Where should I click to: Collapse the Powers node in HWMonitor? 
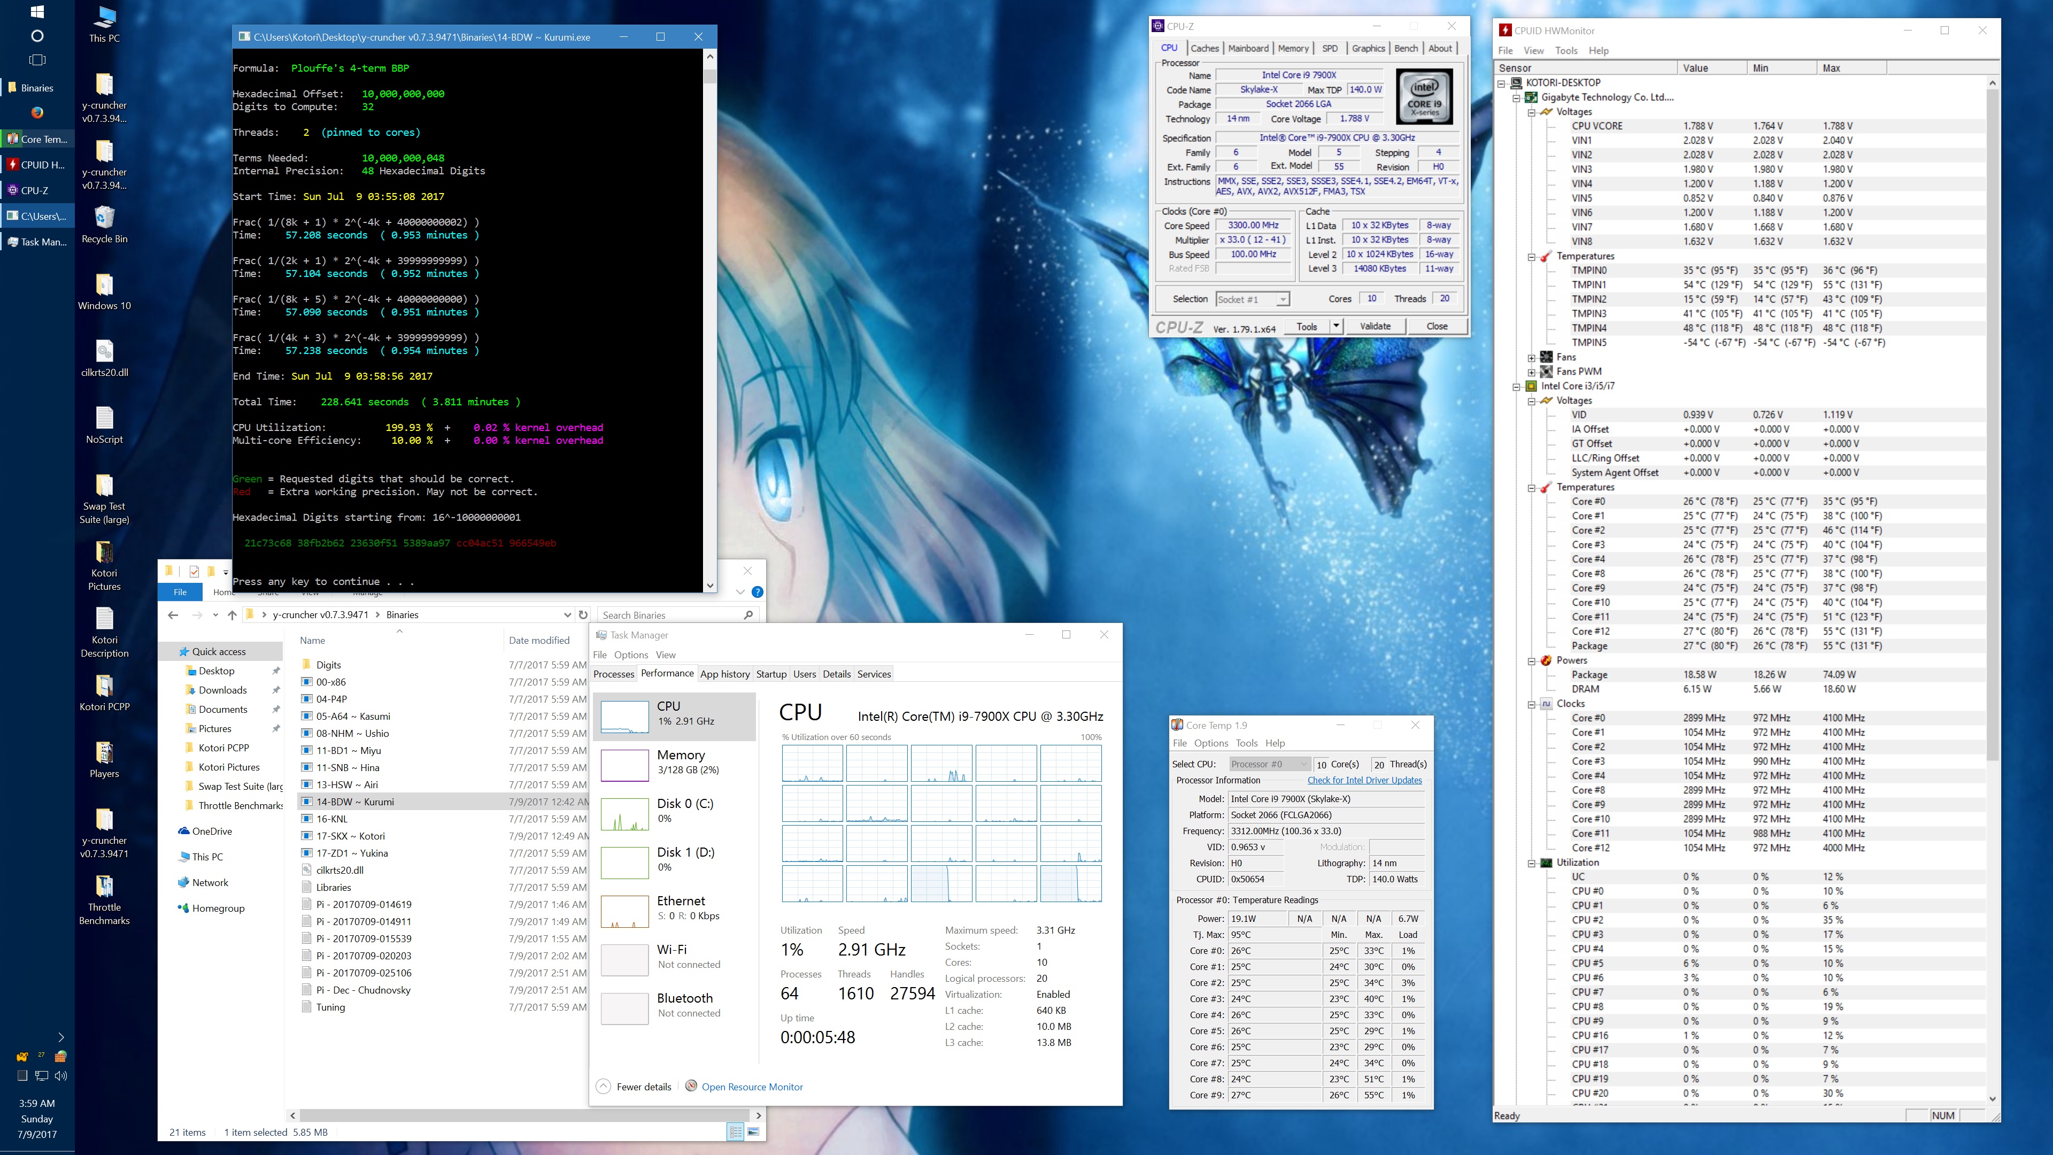click(1531, 661)
